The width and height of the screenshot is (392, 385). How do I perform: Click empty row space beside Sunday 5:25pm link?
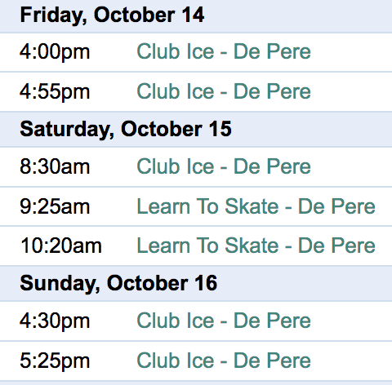click(351, 361)
